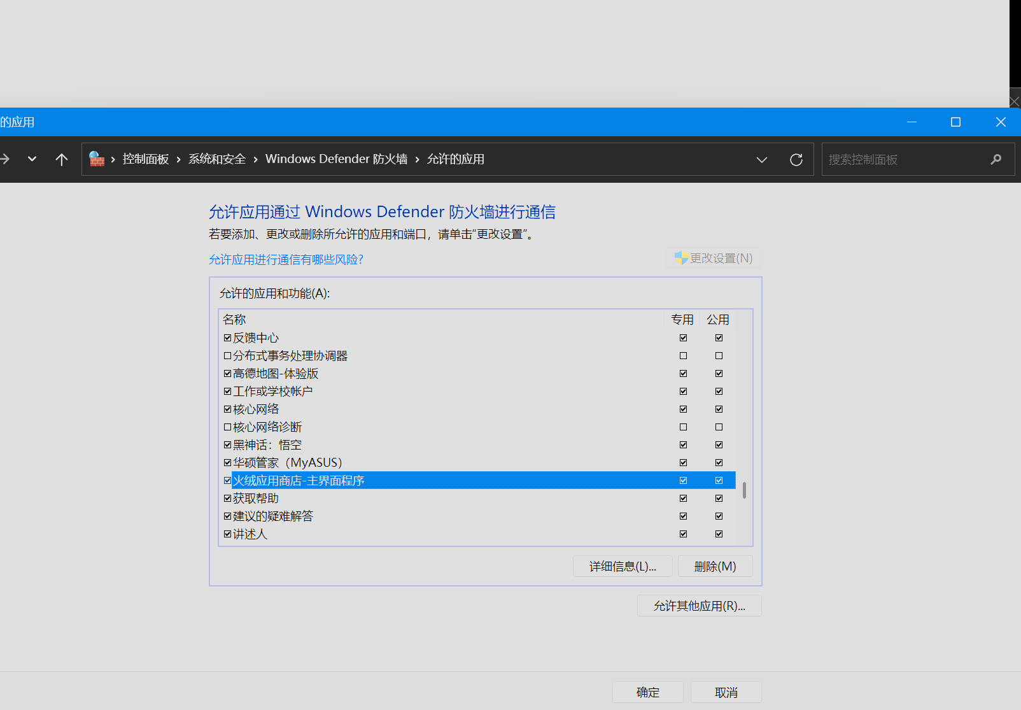Select the 黑神话：悟空 row

[x=477, y=445]
